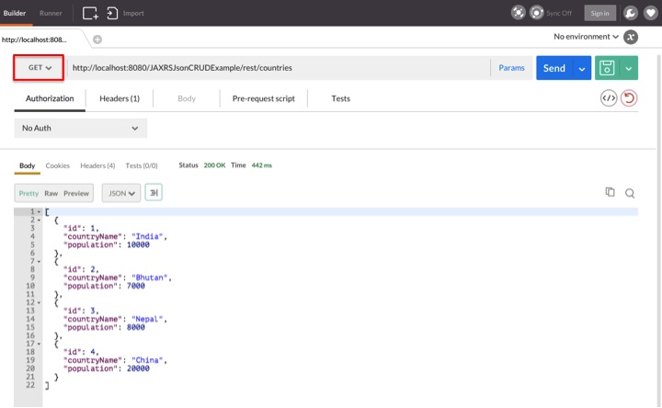This screenshot has width=662, height=408.
Task: Click the environment quick-look X icon
Action: (631, 37)
